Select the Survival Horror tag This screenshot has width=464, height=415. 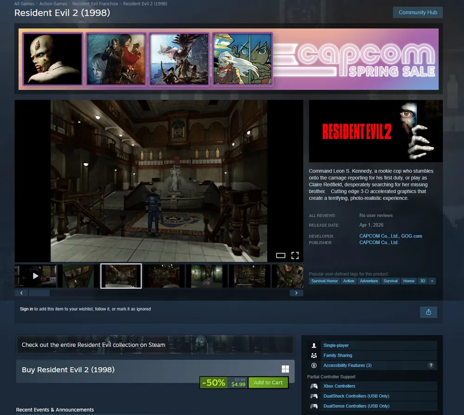point(324,281)
